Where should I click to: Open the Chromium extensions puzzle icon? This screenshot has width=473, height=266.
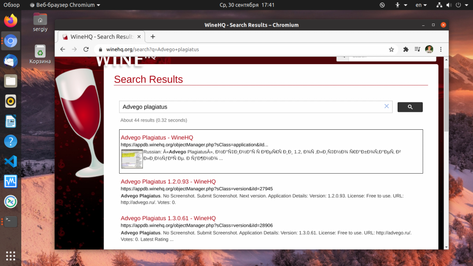[406, 49]
